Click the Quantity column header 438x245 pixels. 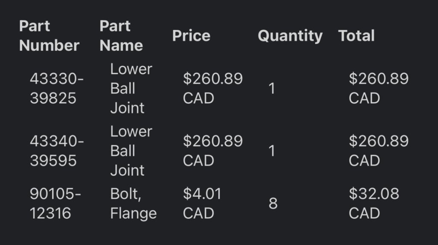coord(290,36)
